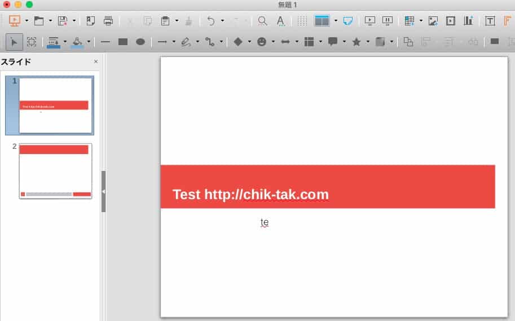Insert an image
The image size is (515, 321).
pos(433,21)
